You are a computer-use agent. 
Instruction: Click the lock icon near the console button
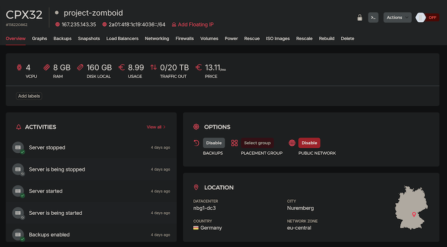360,17
